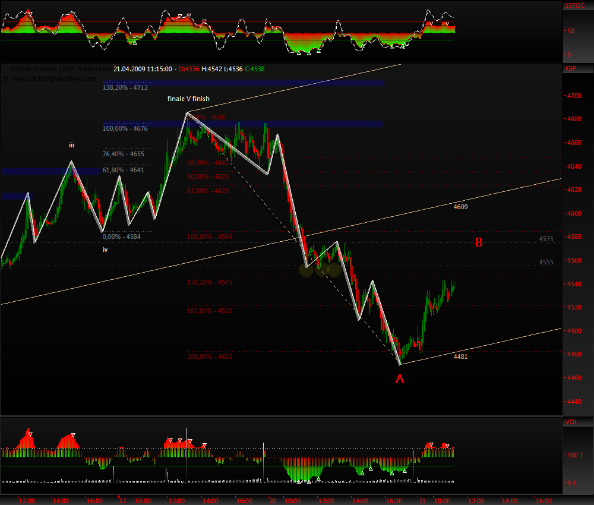Select the red '61,80% - 4623' retracement label
Screen dimensions: 594x505
click(208, 191)
